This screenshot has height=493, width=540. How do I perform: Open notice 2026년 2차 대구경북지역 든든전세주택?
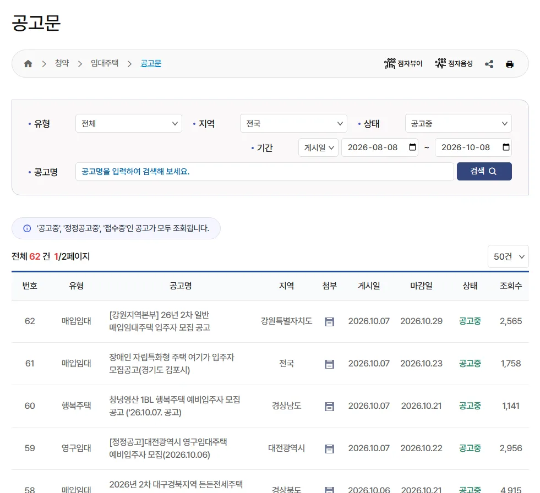pos(176,485)
